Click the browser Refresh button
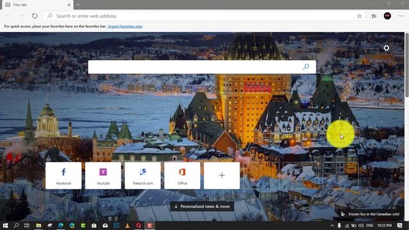 (35, 16)
